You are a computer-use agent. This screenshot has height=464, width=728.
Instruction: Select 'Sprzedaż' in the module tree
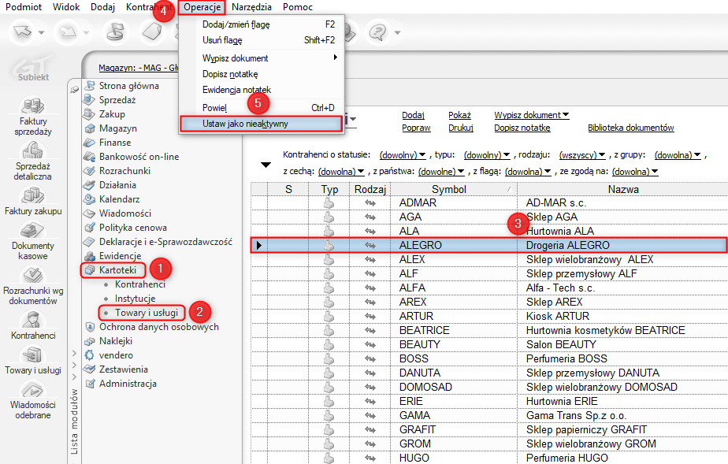tap(117, 100)
